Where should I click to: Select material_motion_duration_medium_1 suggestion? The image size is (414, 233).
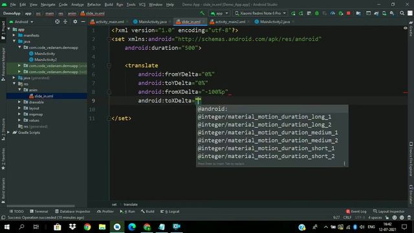pyautogui.click(x=272, y=132)
